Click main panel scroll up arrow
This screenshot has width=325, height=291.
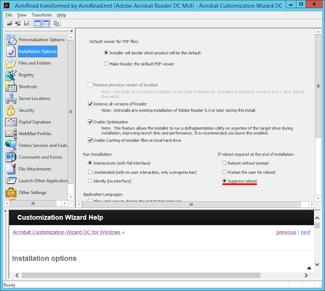click(318, 31)
